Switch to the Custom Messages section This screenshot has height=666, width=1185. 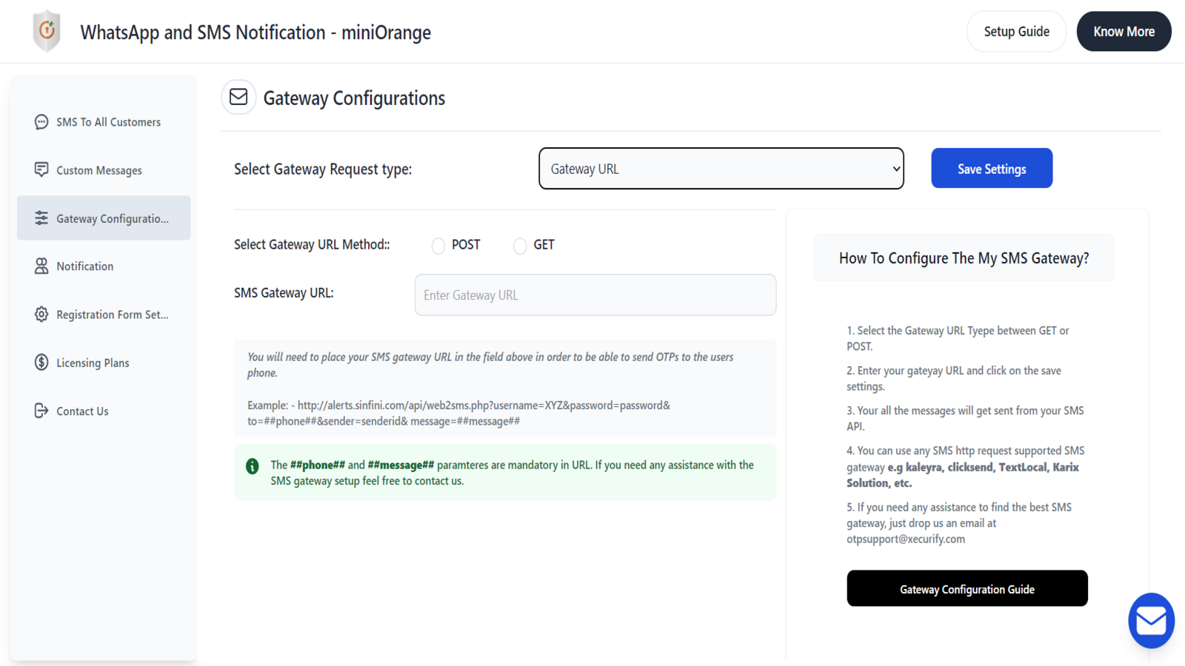(99, 169)
